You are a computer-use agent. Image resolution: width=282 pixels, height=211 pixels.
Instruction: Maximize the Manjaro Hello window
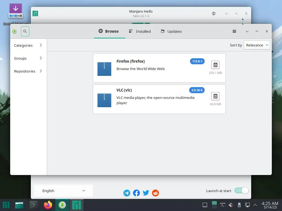click(236, 13)
